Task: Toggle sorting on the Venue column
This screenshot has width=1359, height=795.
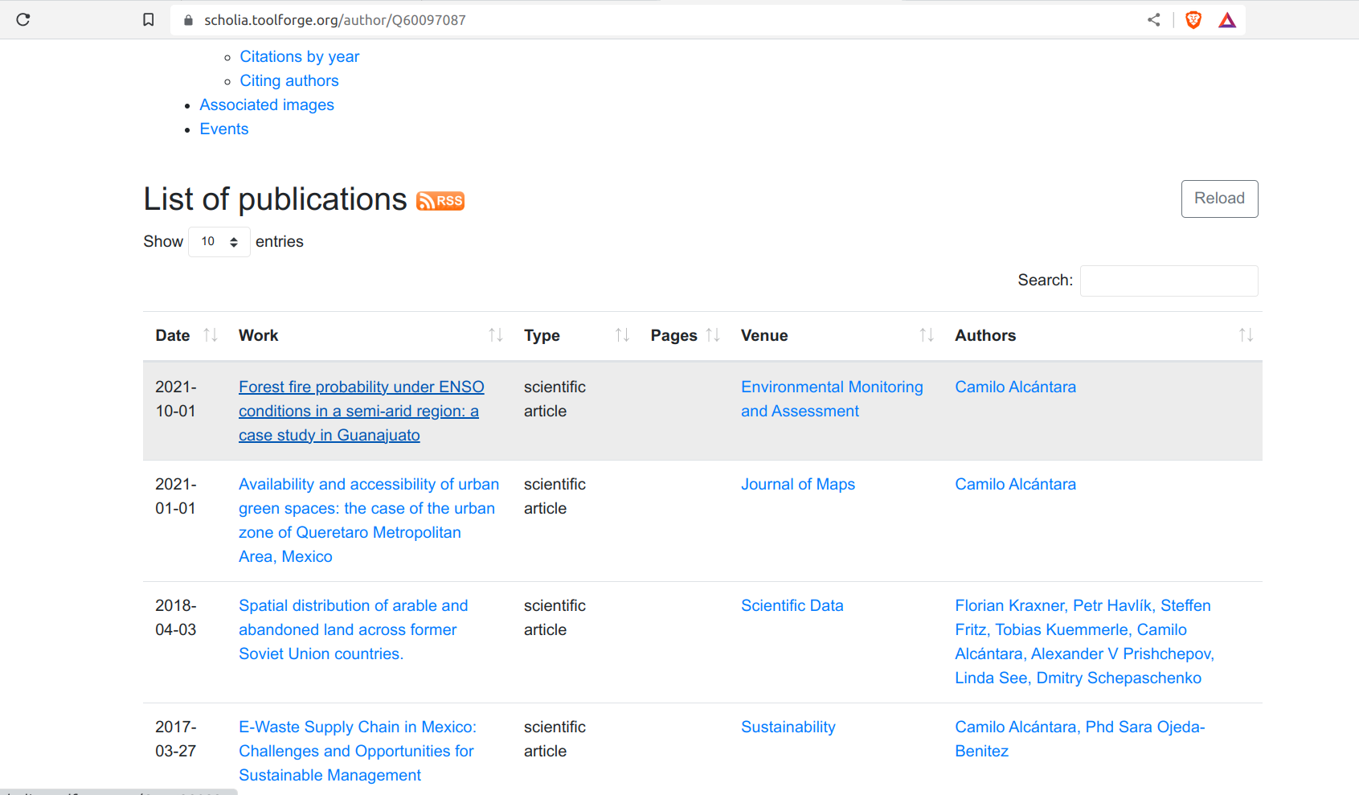Action: (x=927, y=335)
